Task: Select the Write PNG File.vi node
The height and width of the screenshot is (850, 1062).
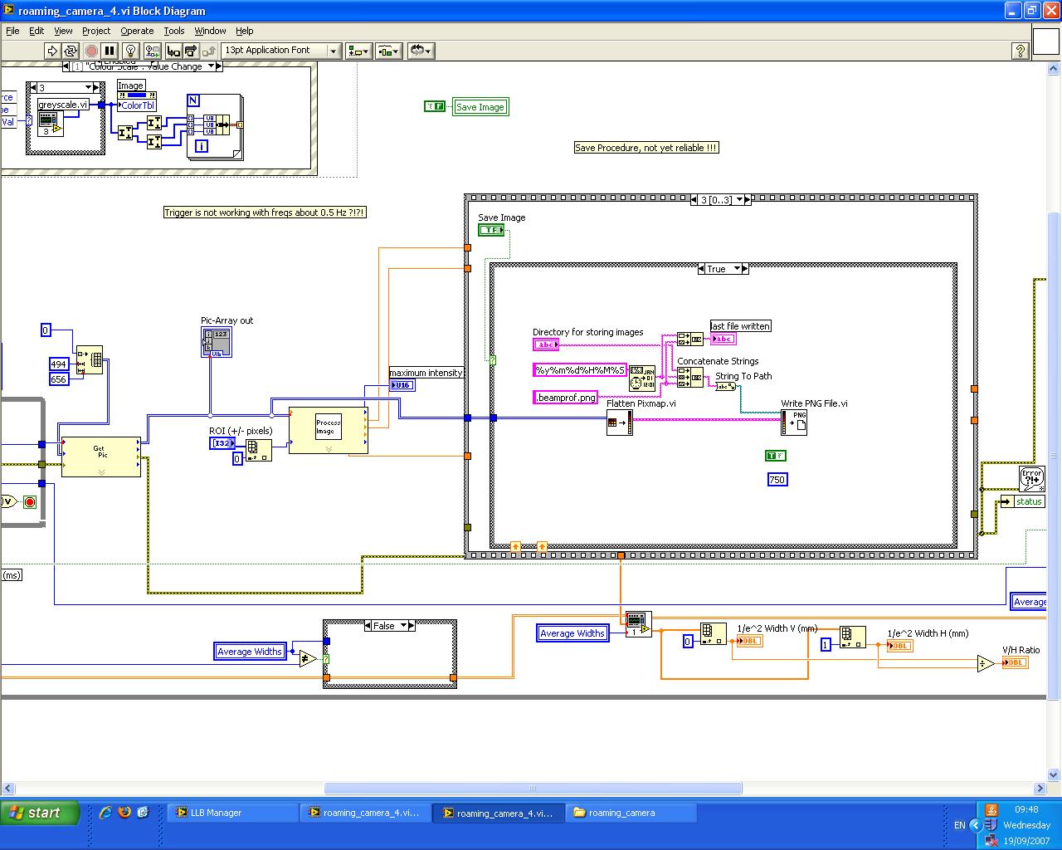Action: tap(794, 423)
